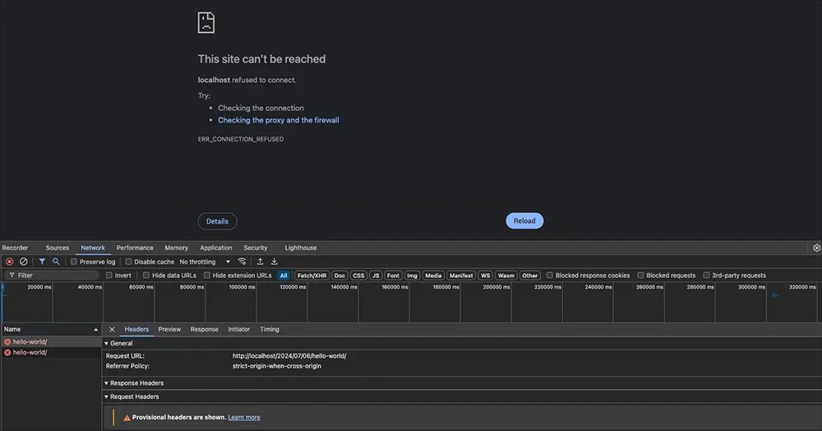Enable Disable cache checkbox

coord(128,262)
